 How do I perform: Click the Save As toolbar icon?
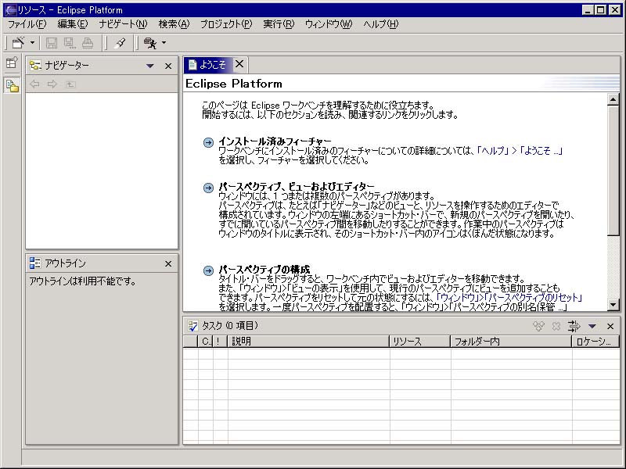[70, 43]
